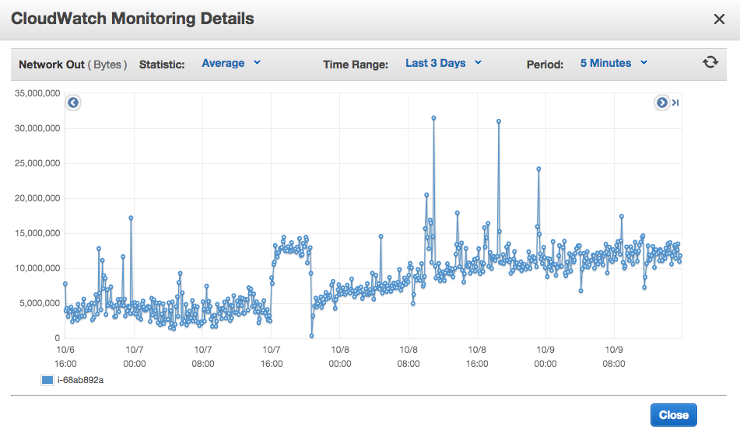
Task: Click the blue Close button
Action: [x=673, y=415]
